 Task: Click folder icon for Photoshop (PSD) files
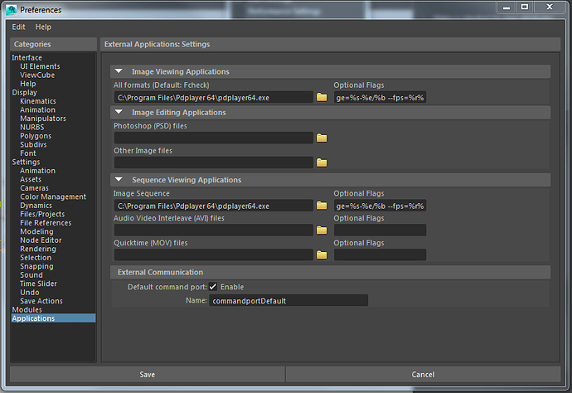coord(322,138)
